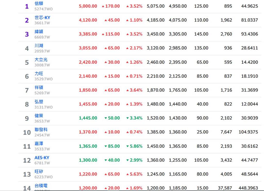
Task: Open the 嘉澤 stock page
Action: coord(39,143)
